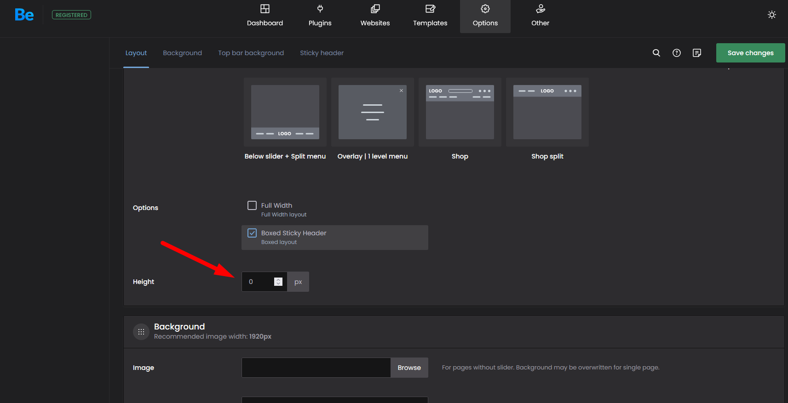Open the Plugins menu
788x403 pixels.
pos(320,17)
